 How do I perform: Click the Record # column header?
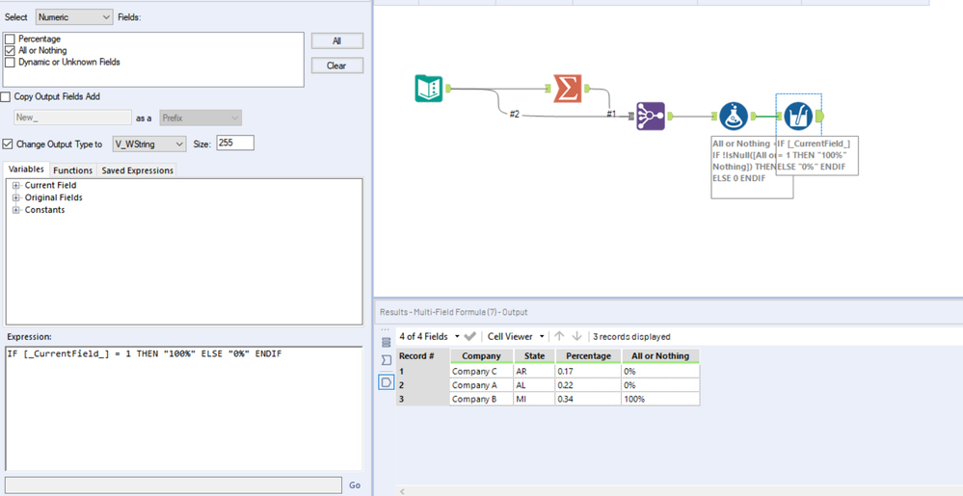422,356
